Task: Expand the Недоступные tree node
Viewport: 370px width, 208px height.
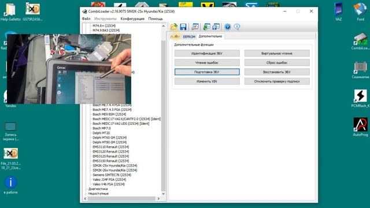Action: click(x=86, y=194)
